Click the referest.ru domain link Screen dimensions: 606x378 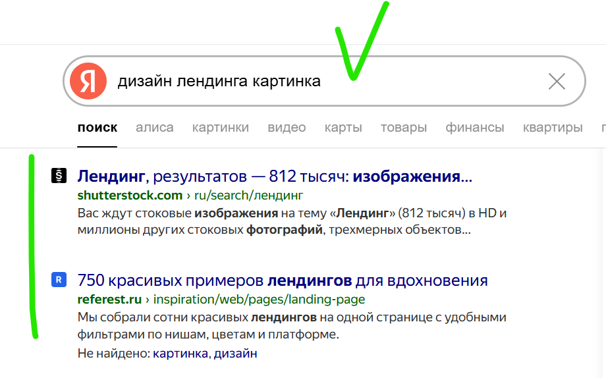click(109, 300)
